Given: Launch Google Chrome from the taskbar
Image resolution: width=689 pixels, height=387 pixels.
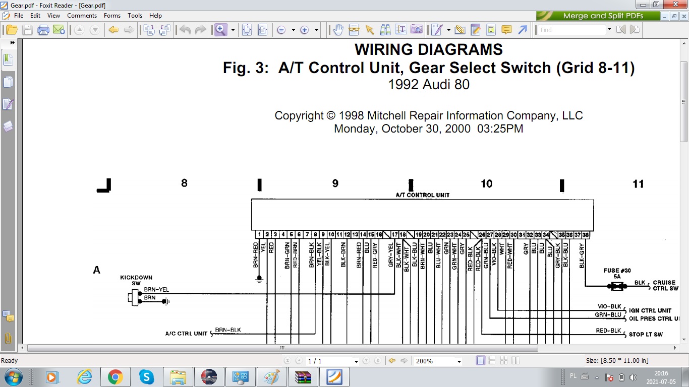Looking at the screenshot, I should point(116,377).
